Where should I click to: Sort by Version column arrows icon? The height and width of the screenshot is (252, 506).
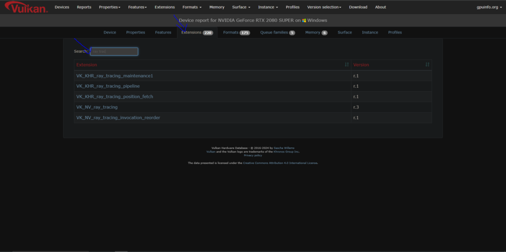[x=427, y=65]
